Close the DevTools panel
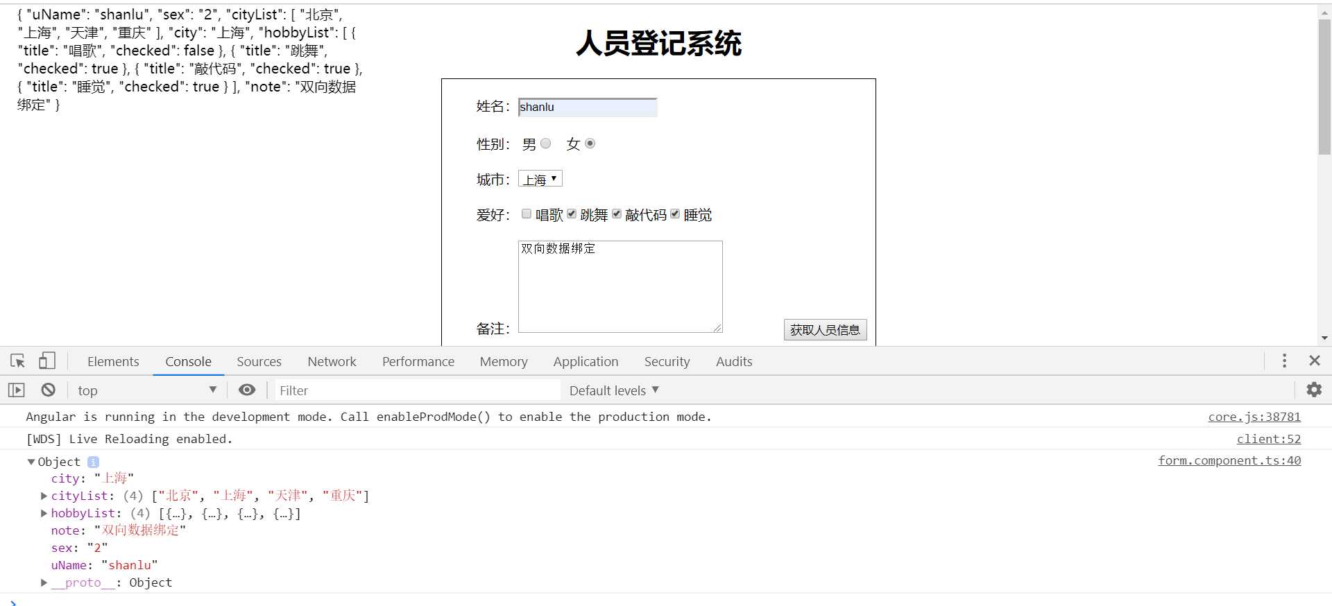The height and width of the screenshot is (606, 1332). [x=1315, y=361]
